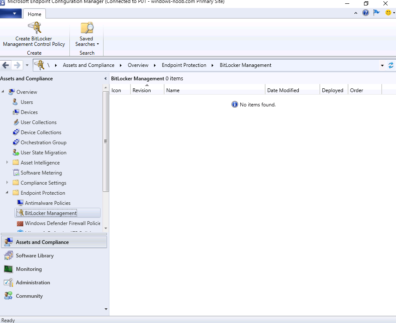Click the Antimalware Policies icon
Viewport: 396px width, 323px height.
click(20, 203)
